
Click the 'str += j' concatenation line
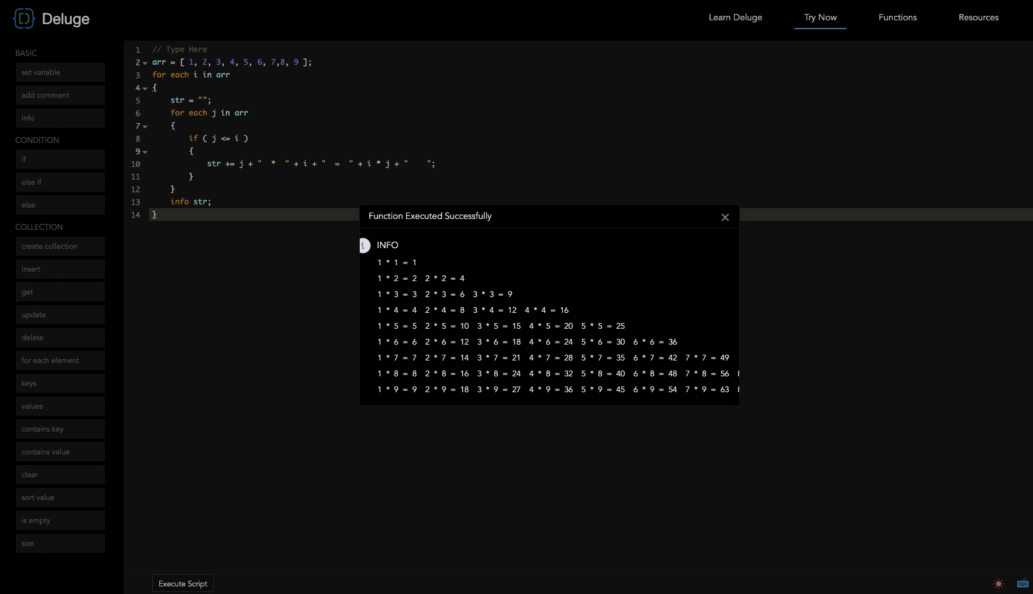pos(321,164)
